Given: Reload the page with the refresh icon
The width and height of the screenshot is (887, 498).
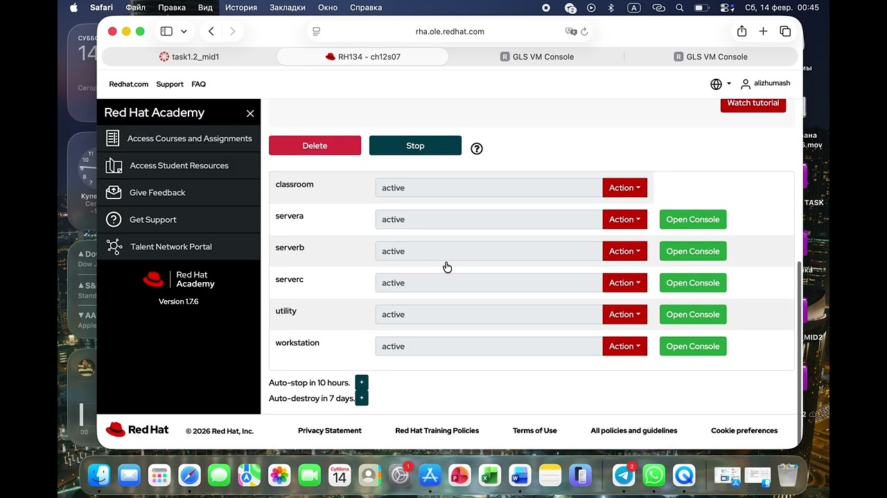Looking at the screenshot, I should (x=584, y=32).
